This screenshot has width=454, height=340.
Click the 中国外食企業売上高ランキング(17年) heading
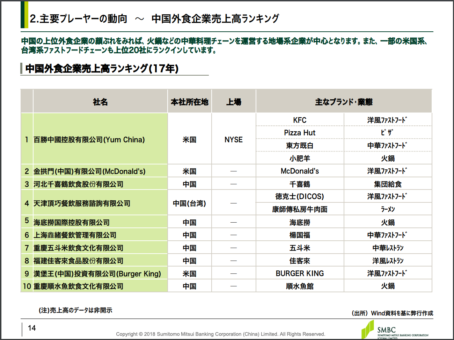click(102, 68)
